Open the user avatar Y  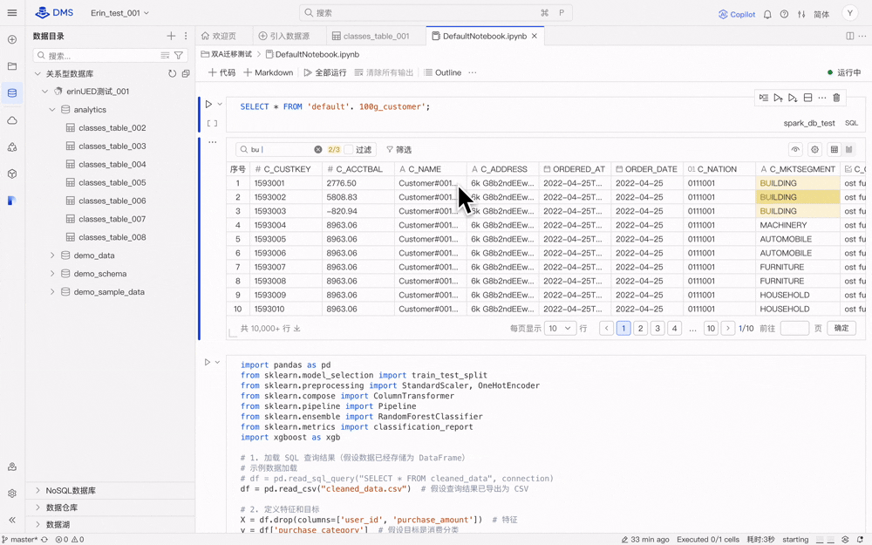coord(849,13)
